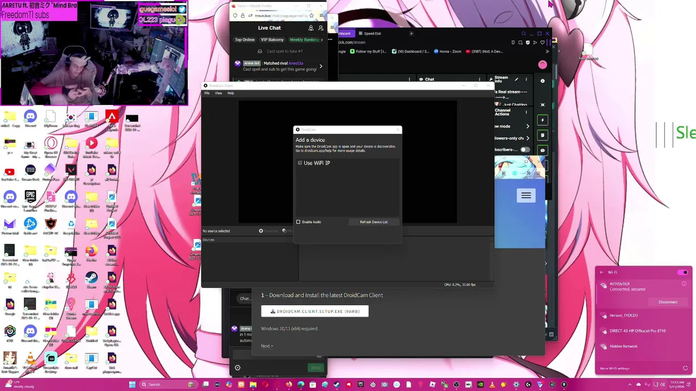Click the Live Chat users icon

tap(311, 28)
